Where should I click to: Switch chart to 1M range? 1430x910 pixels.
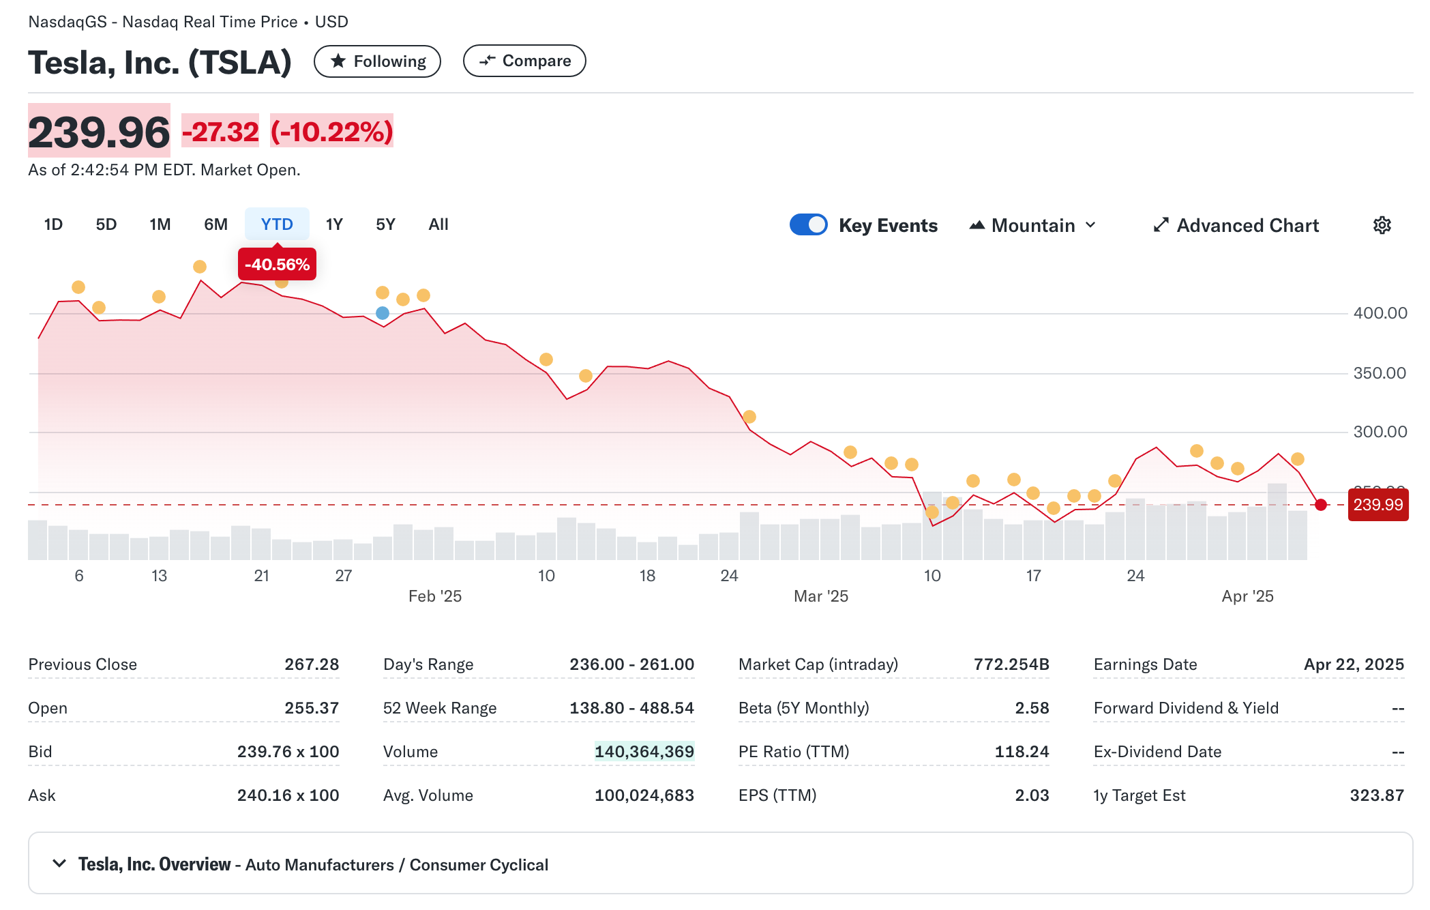pyautogui.click(x=160, y=224)
